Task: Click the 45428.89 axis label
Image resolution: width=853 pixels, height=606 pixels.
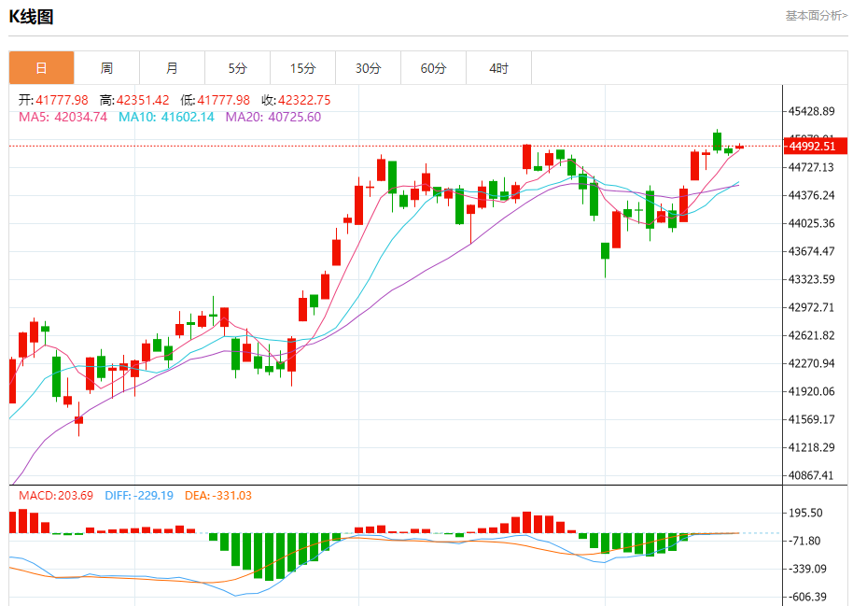Action: [x=812, y=112]
